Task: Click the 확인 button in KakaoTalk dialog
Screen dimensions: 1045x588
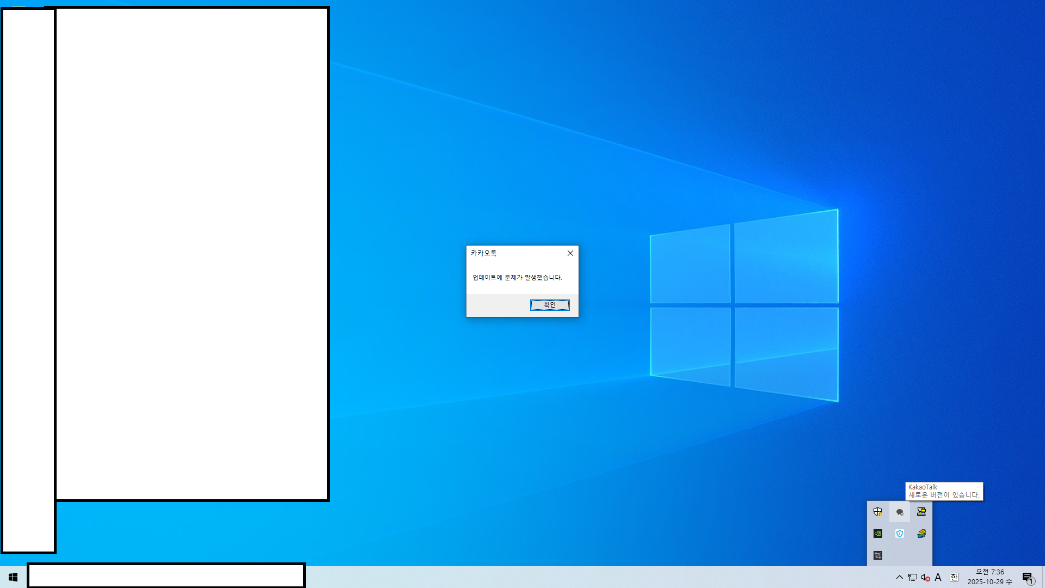Action: [550, 305]
